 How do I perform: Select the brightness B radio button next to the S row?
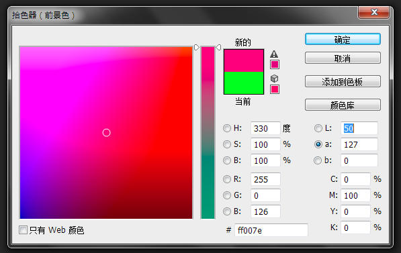coord(227,160)
